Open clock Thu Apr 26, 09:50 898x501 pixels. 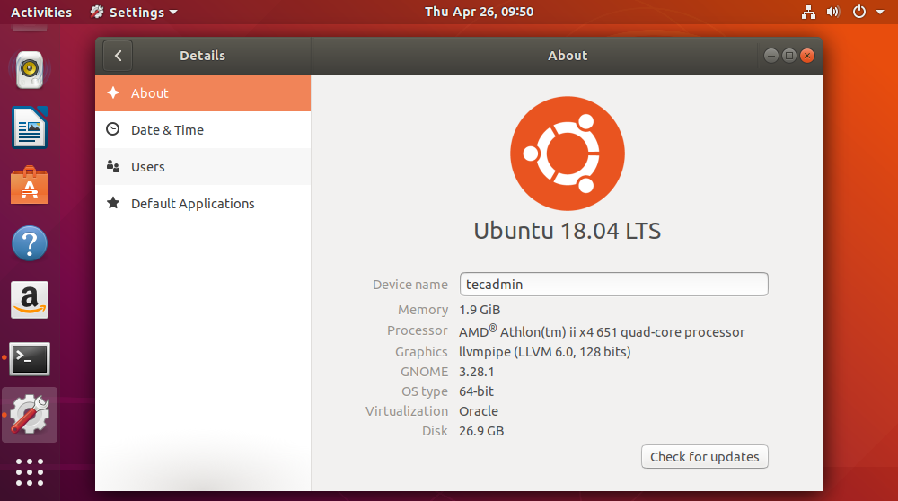[x=479, y=12]
